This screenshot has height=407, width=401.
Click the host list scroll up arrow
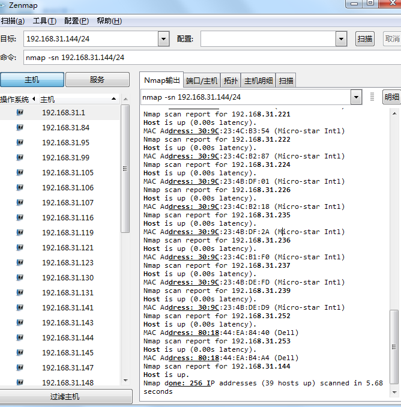point(125,99)
